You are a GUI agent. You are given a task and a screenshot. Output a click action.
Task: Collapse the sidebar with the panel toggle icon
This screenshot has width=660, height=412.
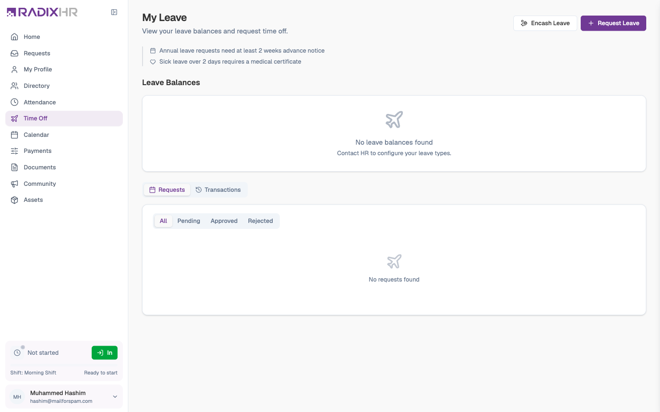pyautogui.click(x=114, y=12)
